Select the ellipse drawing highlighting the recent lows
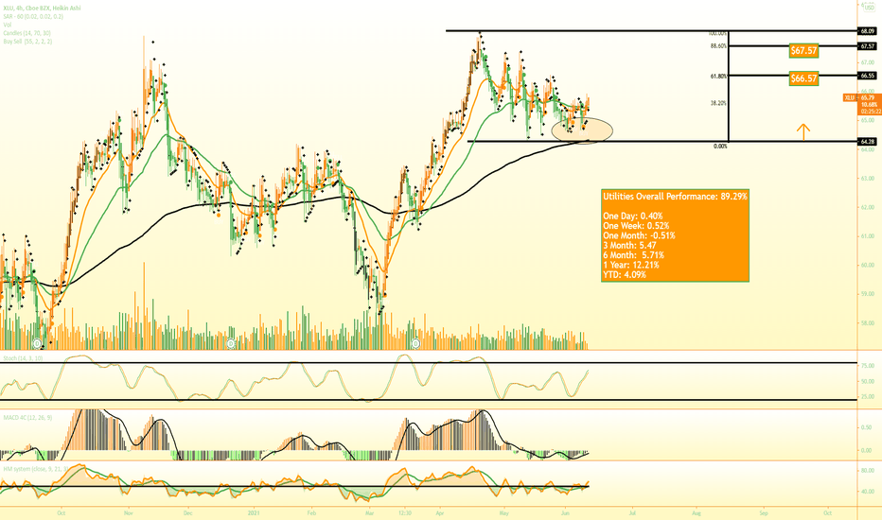 click(582, 130)
